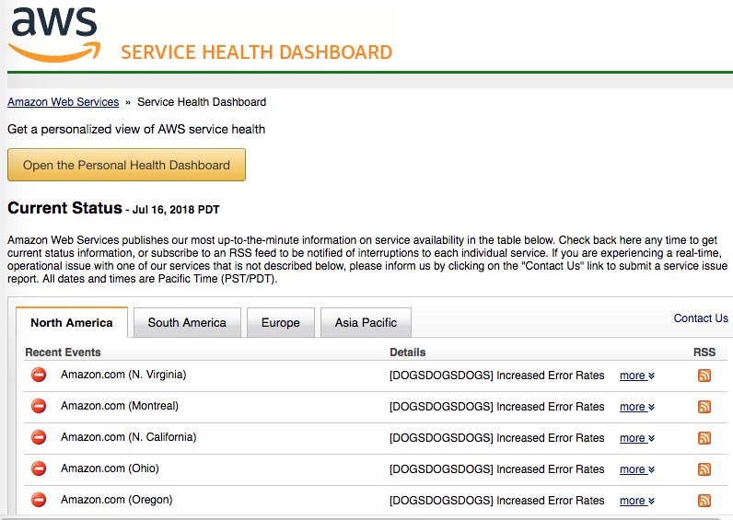Click Increased Error Rates detail for Montreal
Viewport: 733px width, 520px height.
tap(497, 407)
